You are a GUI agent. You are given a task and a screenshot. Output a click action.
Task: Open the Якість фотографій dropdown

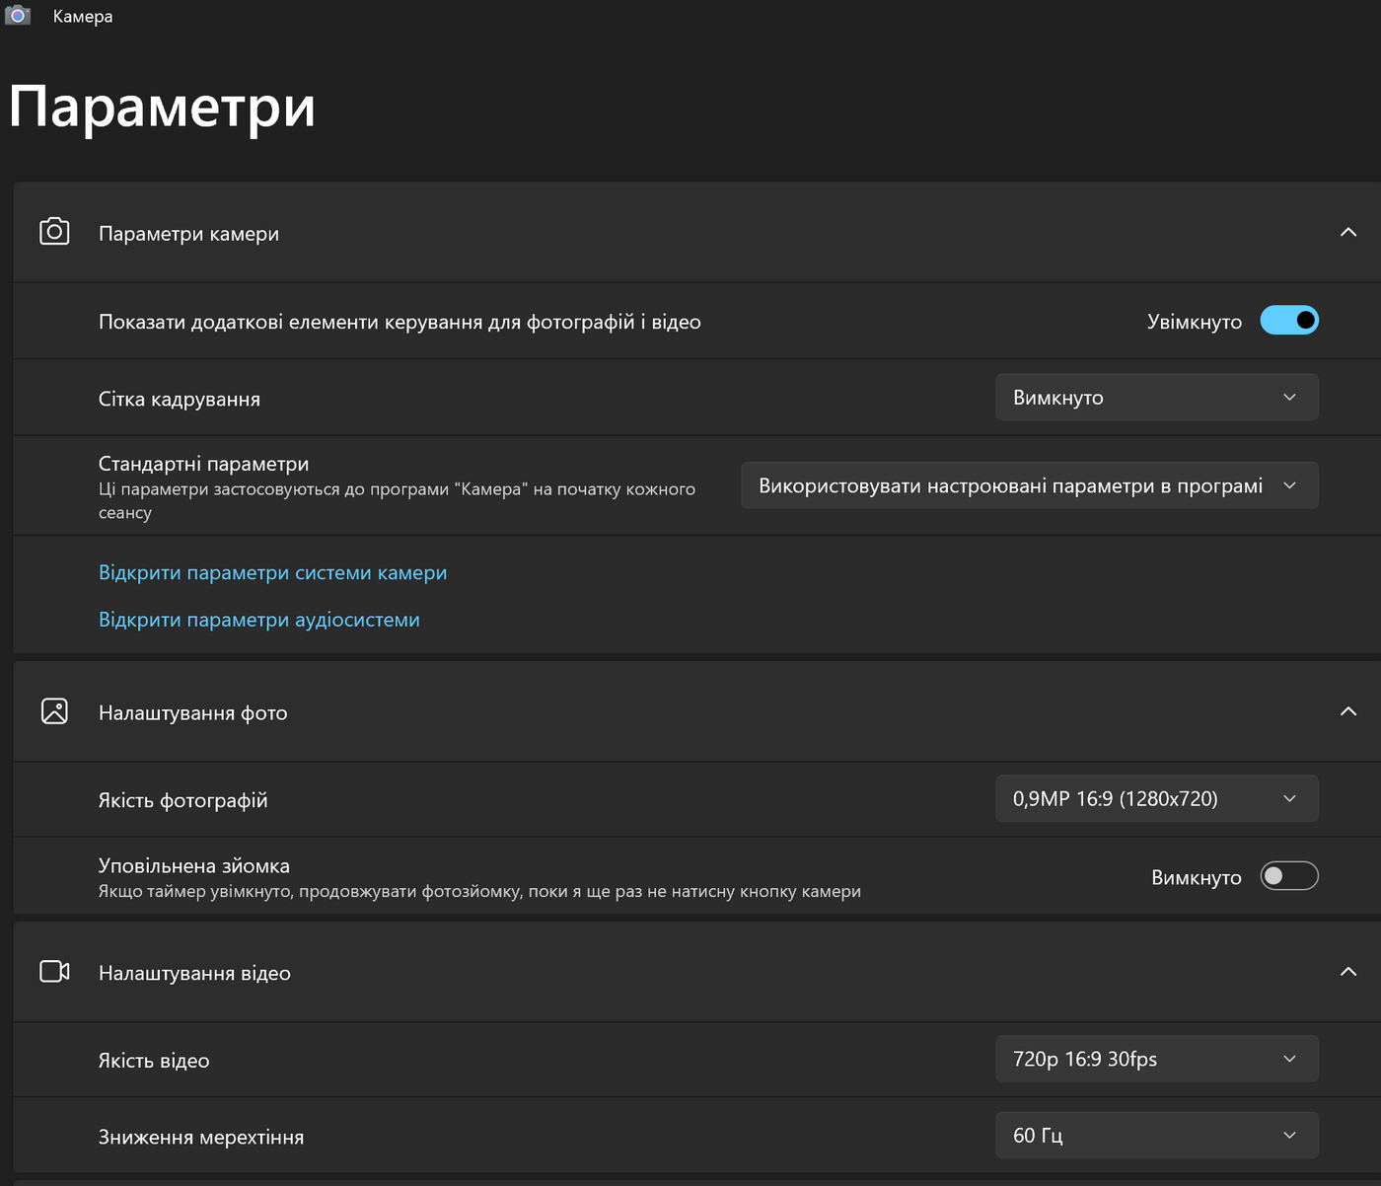coord(1156,799)
